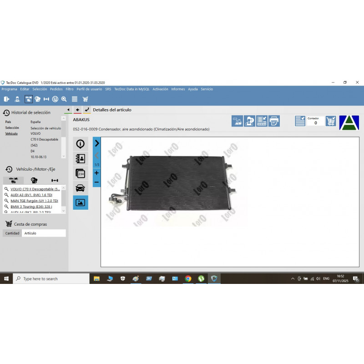This screenshot has height=364, width=364.
Task: Zoom in on image with plus button
Action: click(x=96, y=173)
